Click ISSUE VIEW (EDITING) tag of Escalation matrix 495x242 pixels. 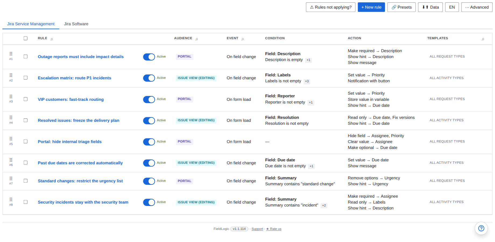click(x=196, y=78)
